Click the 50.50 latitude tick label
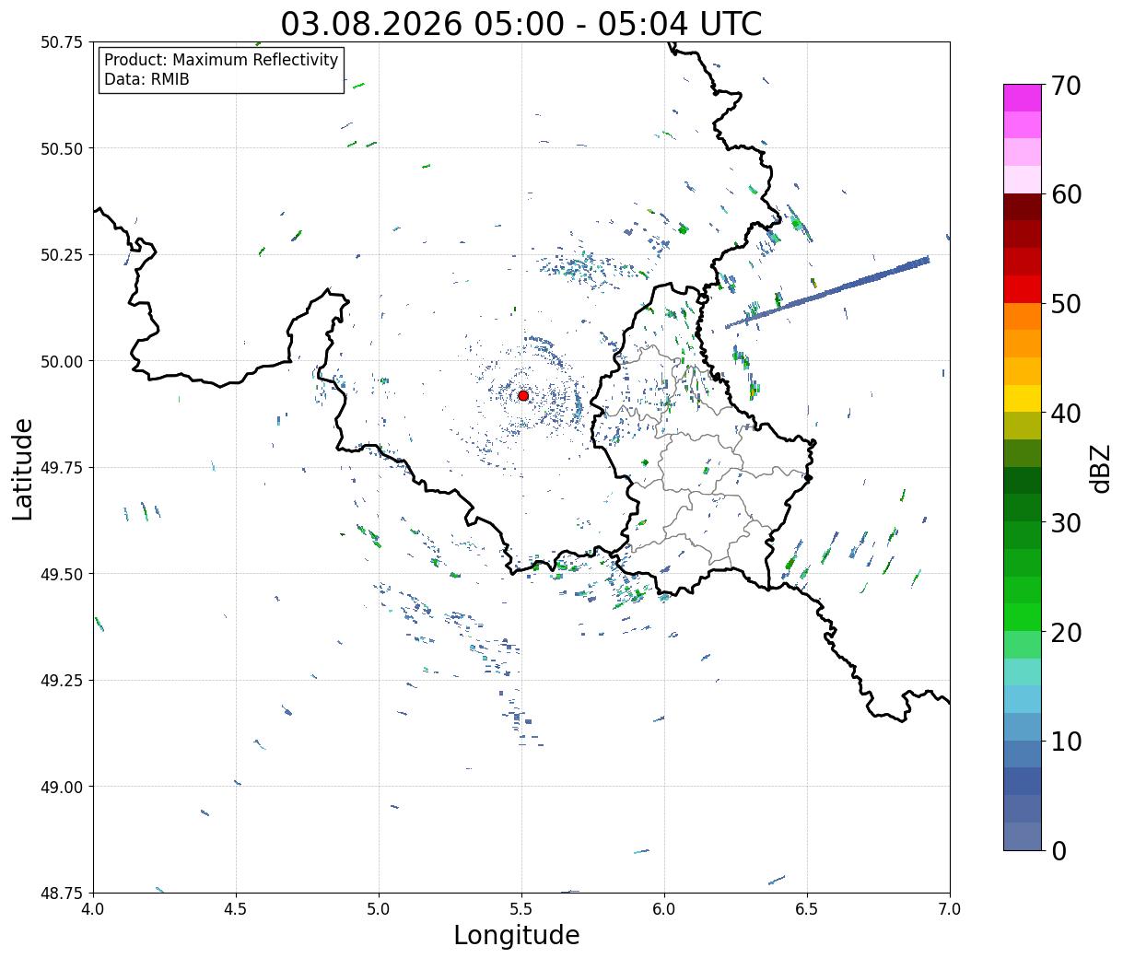This screenshot has width=1123, height=958. tap(63, 148)
